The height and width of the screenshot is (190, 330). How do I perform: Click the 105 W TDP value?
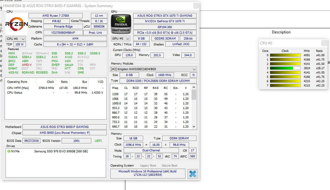[x=19, y=44]
